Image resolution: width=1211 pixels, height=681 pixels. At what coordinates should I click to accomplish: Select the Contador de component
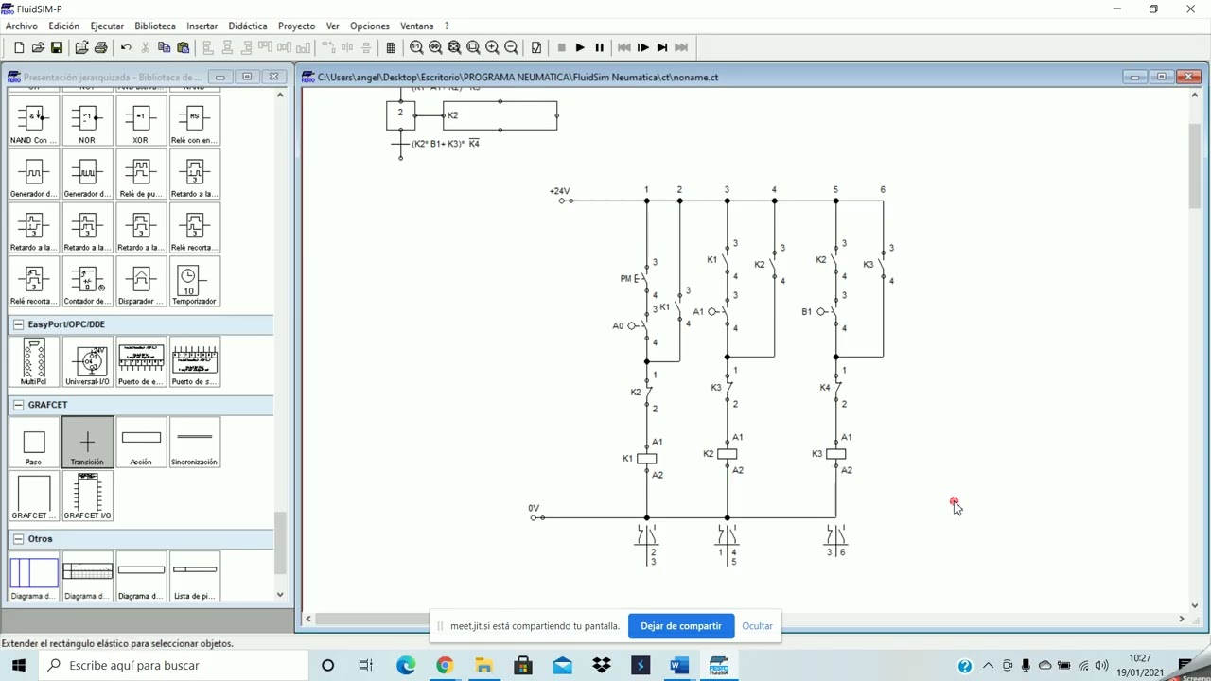(x=87, y=282)
